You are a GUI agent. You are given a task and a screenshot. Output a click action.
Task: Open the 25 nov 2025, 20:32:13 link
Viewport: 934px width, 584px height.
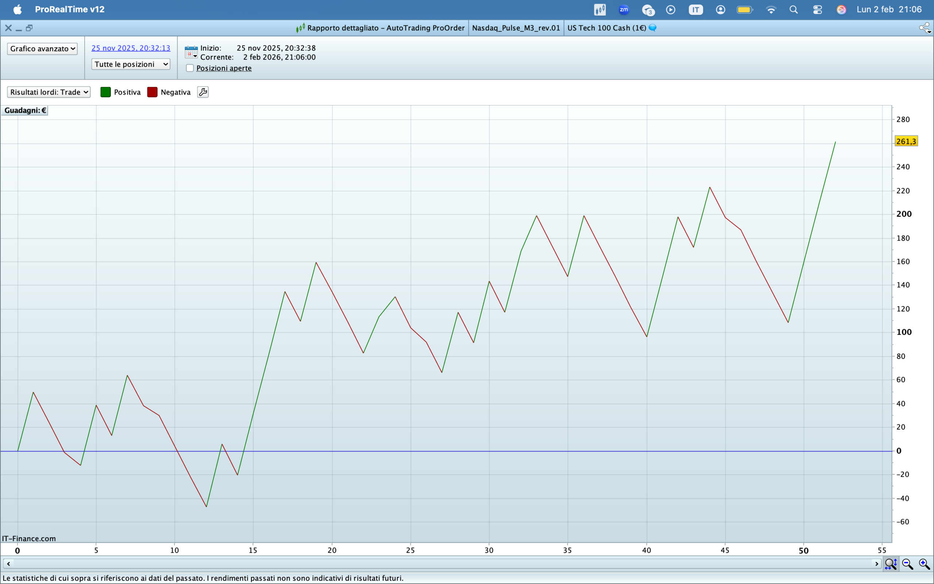click(131, 48)
